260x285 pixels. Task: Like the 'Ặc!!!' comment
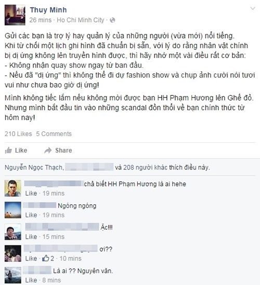[31, 237]
